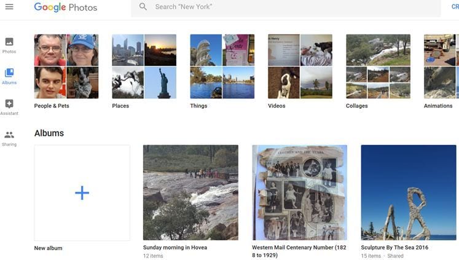This screenshot has height=260, width=459.
Task: Click the search magnifier icon
Action: point(143,7)
